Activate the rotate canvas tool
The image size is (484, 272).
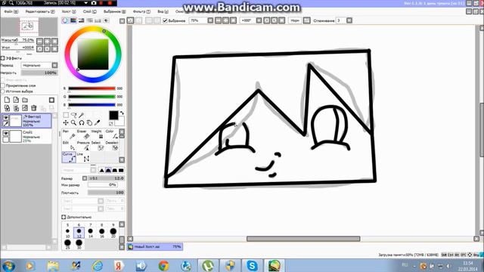coord(81,122)
